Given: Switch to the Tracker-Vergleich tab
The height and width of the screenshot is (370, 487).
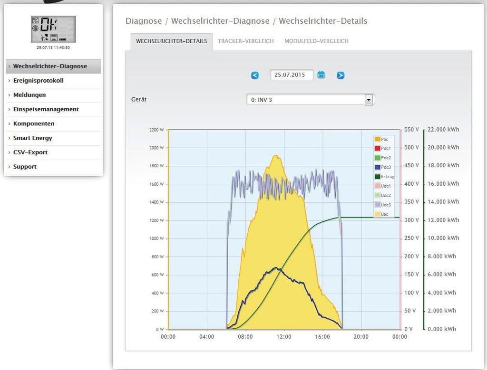Looking at the screenshot, I should (246, 41).
